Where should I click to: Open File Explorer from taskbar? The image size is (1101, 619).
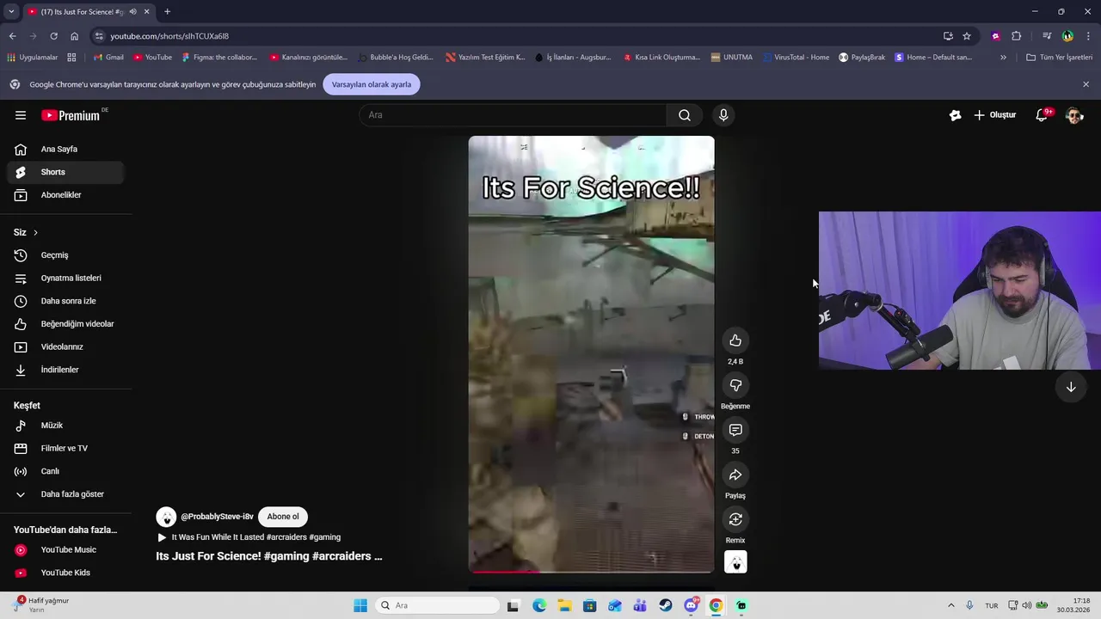(564, 605)
